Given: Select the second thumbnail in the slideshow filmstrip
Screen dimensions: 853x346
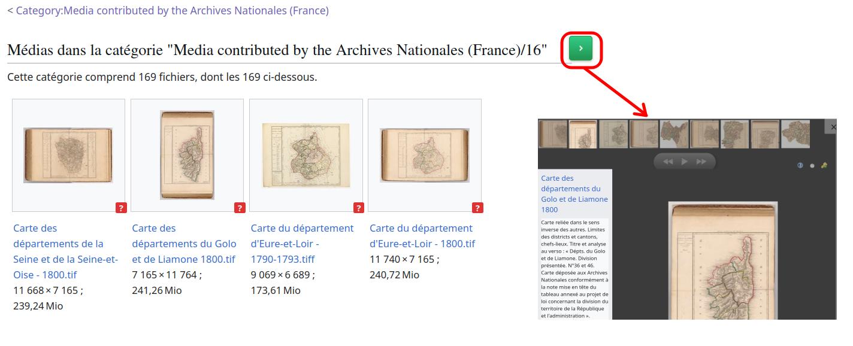Looking at the screenshot, I should point(583,134).
